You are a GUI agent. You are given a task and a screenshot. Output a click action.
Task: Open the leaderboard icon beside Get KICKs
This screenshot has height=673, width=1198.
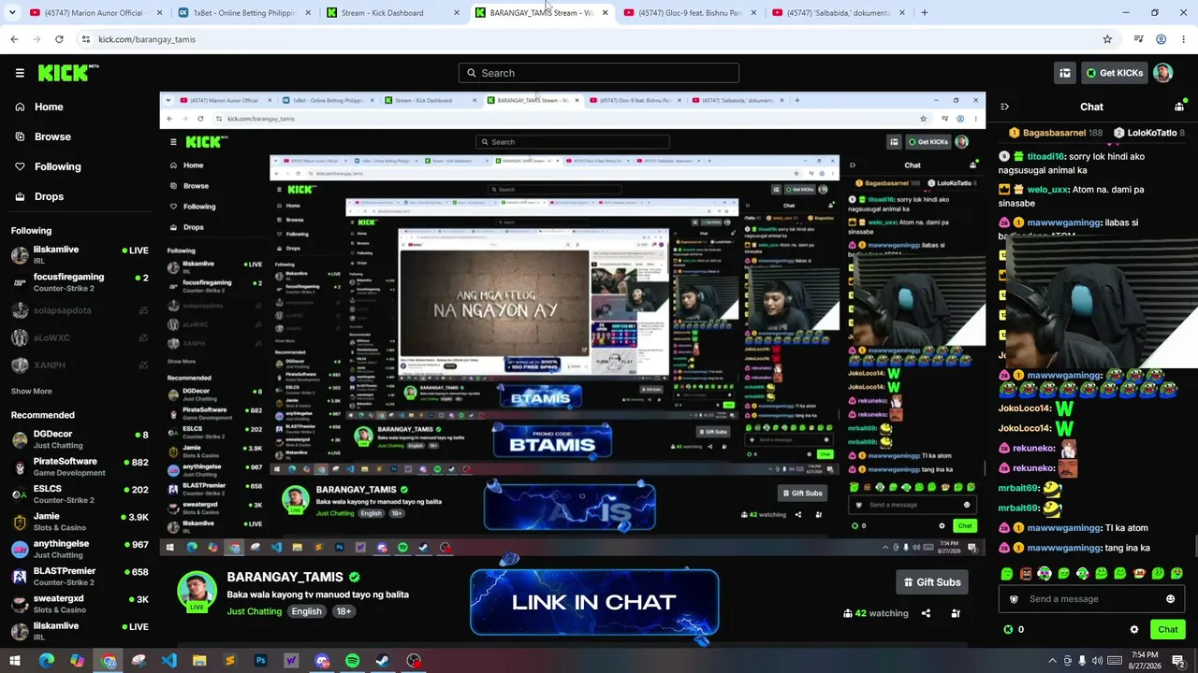tap(1065, 73)
